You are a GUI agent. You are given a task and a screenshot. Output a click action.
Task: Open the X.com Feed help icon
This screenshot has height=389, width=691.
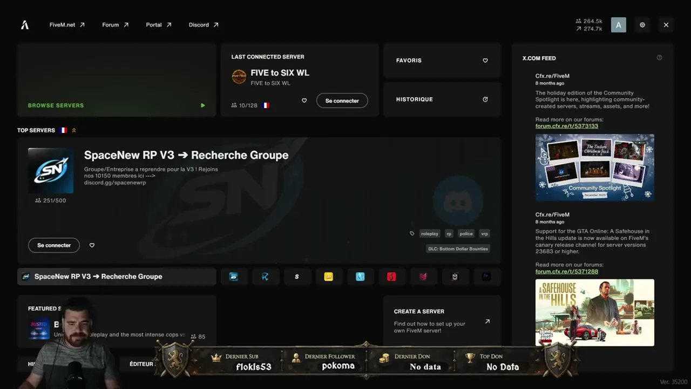659,58
